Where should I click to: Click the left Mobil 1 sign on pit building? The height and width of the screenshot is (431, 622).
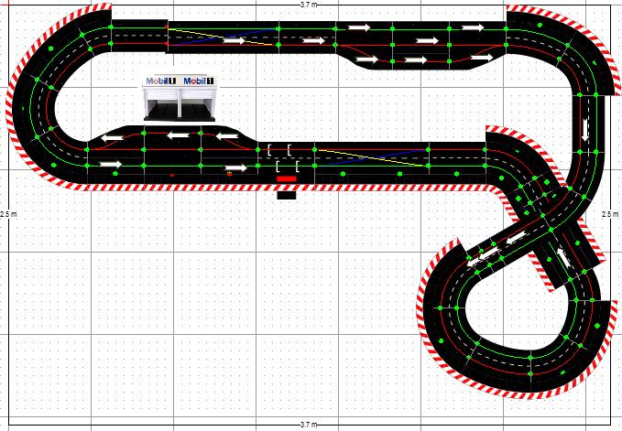click(158, 81)
